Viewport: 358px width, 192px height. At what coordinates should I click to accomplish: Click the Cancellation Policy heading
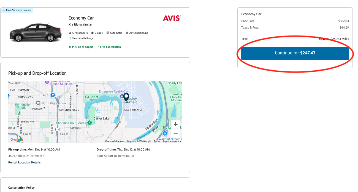21,188
